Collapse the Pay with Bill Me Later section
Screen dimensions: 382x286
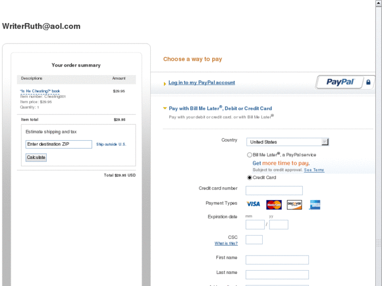(x=165, y=108)
